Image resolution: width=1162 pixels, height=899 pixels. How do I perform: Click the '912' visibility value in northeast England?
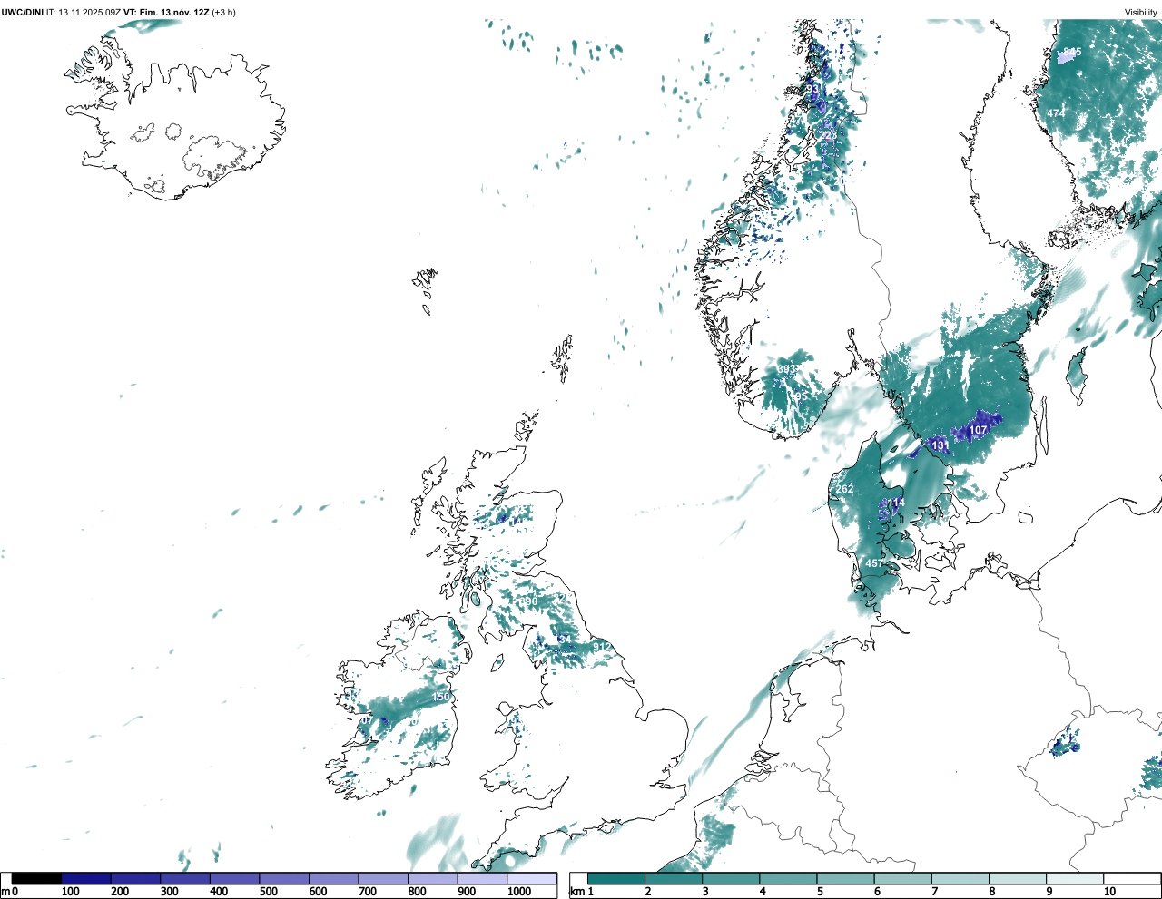[x=601, y=646]
